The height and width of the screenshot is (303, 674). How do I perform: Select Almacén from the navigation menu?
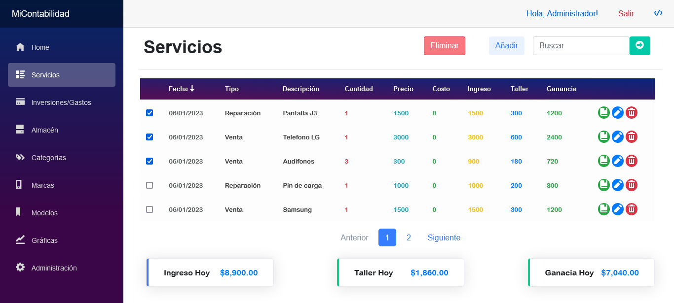(x=44, y=130)
